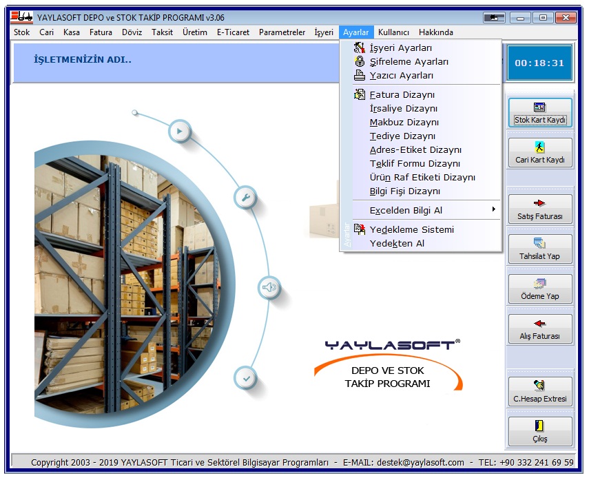Click the forklift app icon in title bar

[x=21, y=17]
